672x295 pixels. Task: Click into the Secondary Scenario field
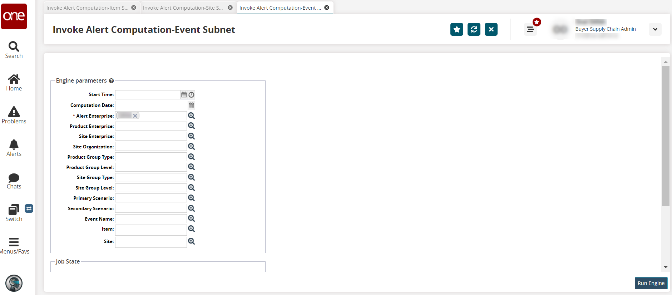click(151, 208)
